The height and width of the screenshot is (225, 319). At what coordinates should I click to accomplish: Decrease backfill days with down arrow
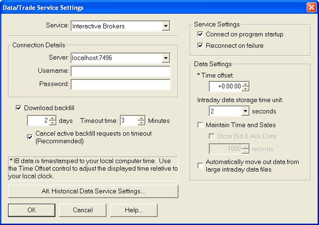click(53, 123)
